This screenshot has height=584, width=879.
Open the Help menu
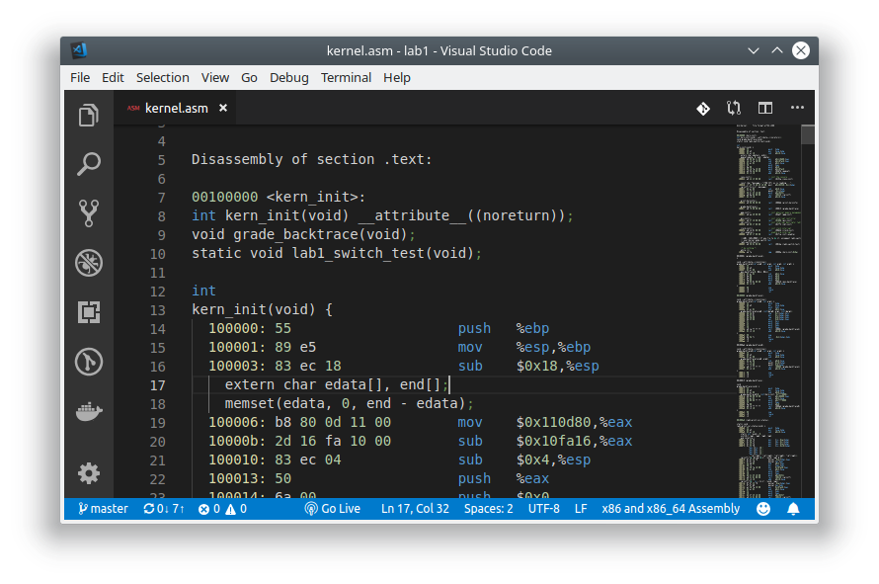tap(397, 77)
